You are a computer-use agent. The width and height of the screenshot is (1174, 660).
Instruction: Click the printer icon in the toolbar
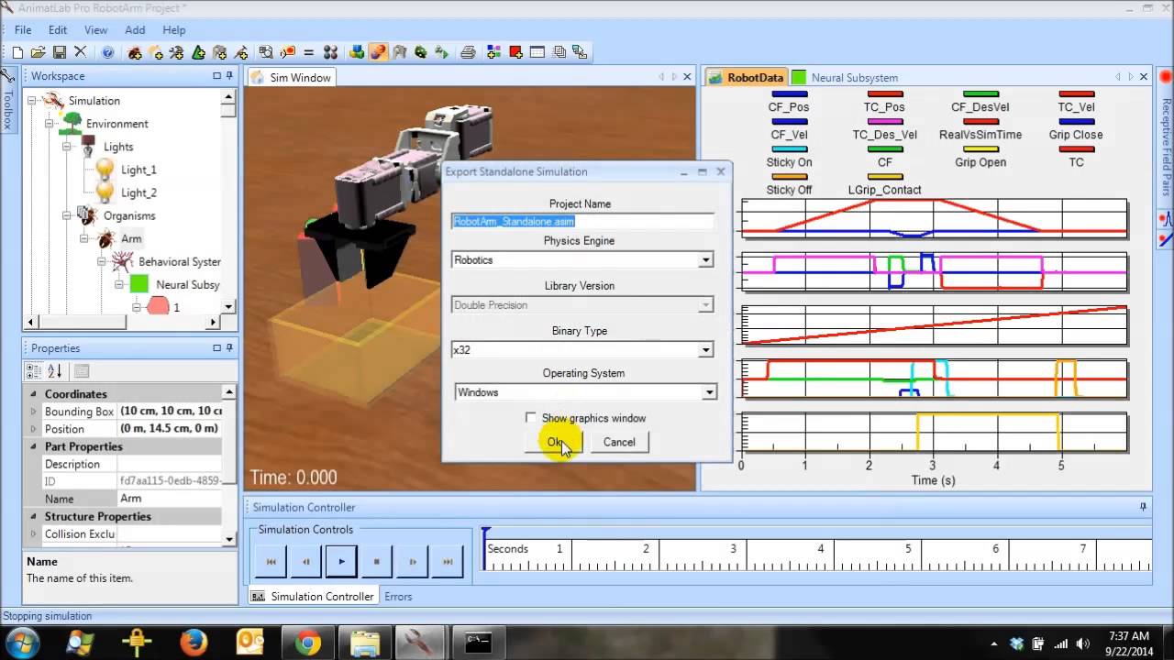(x=468, y=53)
